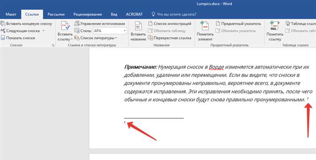
Task: Click Следующая сноска button
Action: click(x=23, y=31)
